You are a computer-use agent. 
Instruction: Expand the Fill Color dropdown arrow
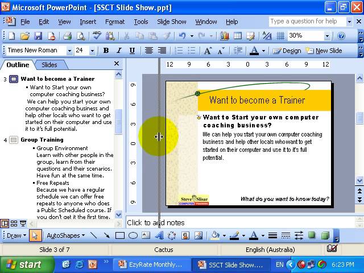(x=224, y=235)
